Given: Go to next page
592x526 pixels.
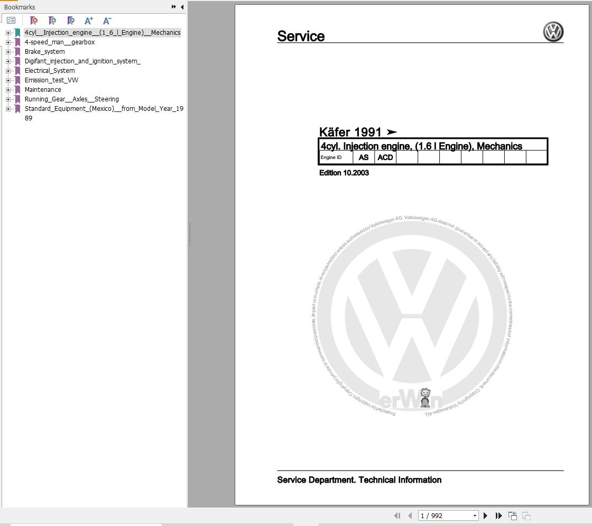Looking at the screenshot, I should coord(486,515).
